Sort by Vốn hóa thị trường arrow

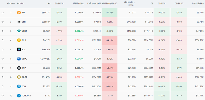click(x=135, y=4)
